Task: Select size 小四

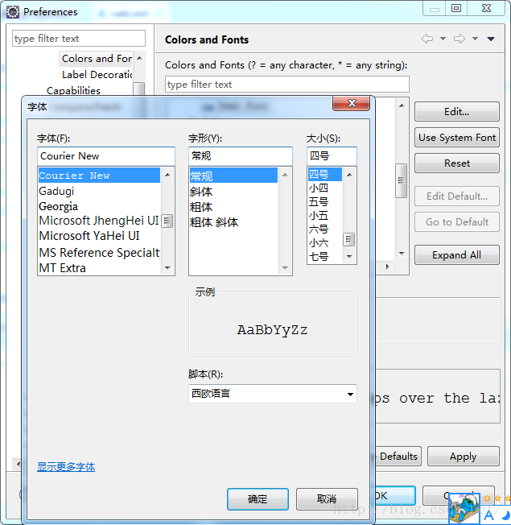Action: click(x=325, y=188)
